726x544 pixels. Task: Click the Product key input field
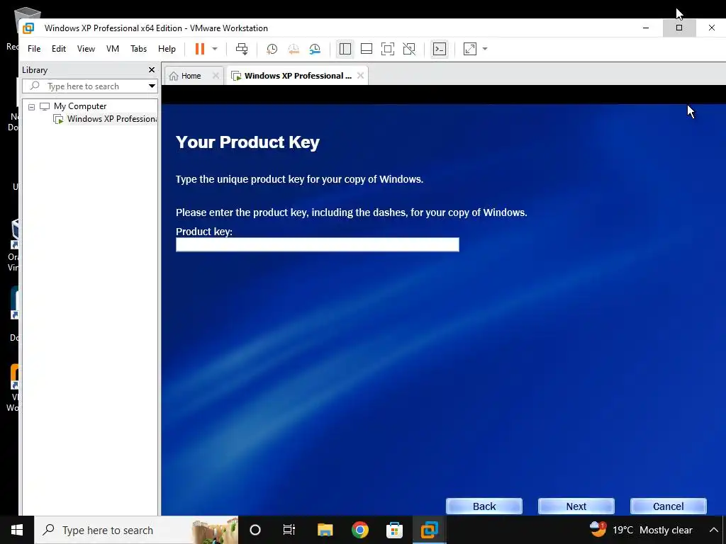317,244
